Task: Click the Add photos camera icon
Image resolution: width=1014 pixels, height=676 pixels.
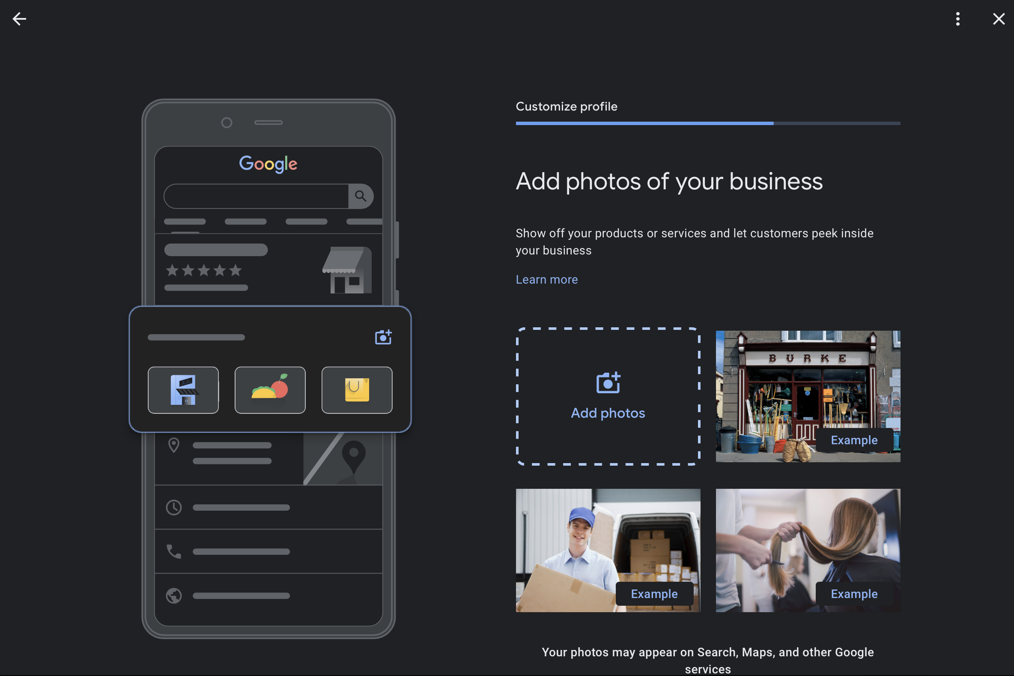Action: point(608,383)
